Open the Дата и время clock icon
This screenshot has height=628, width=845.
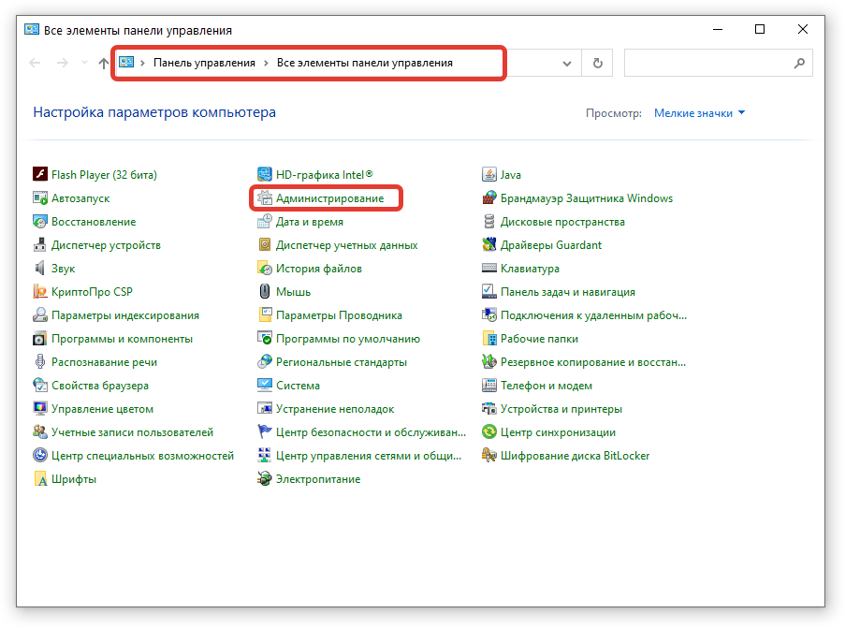pos(265,222)
